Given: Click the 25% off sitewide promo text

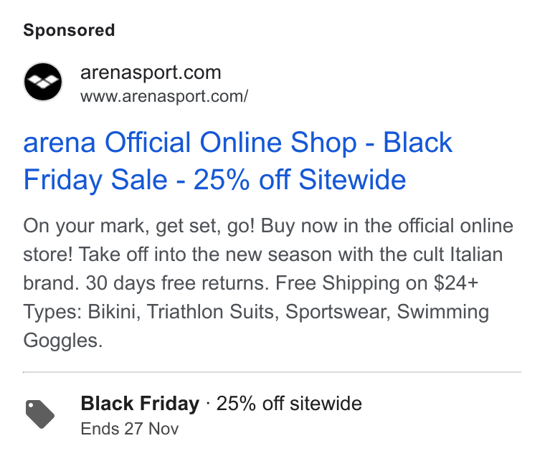Looking at the screenshot, I should (x=289, y=404).
